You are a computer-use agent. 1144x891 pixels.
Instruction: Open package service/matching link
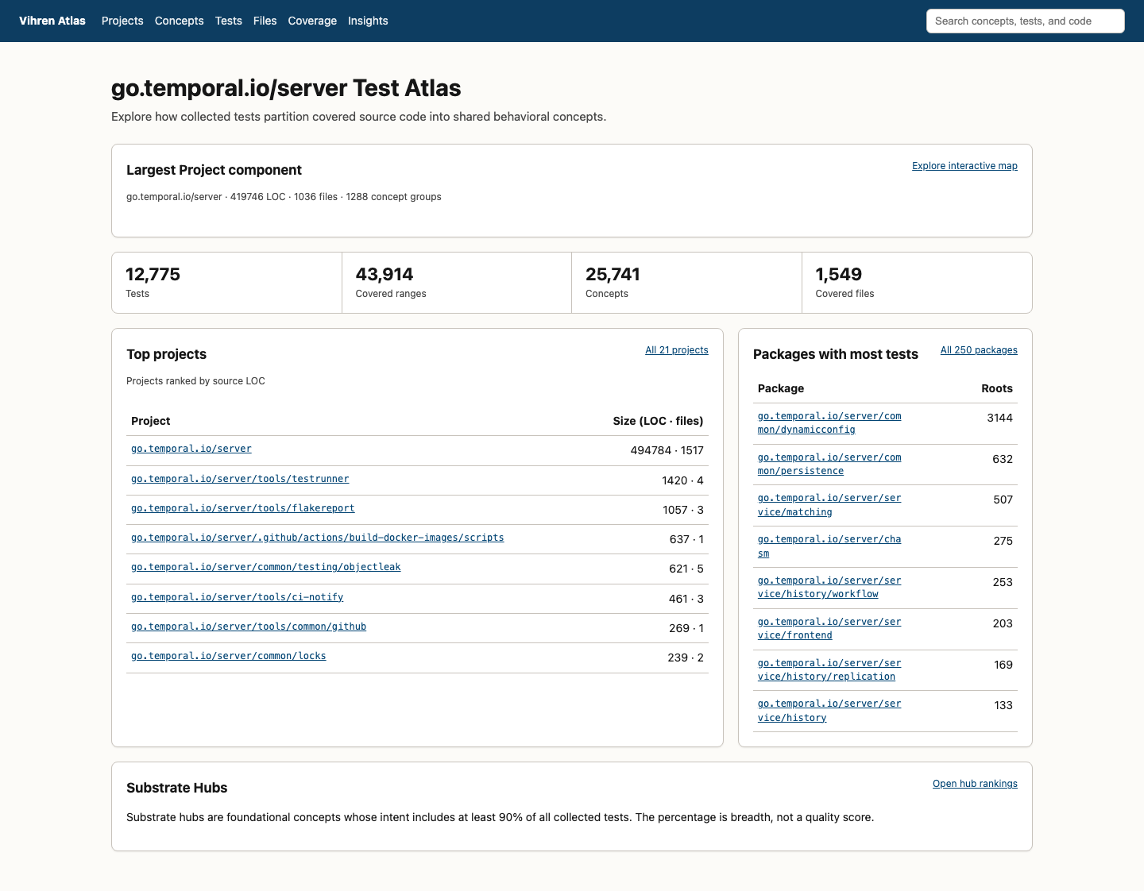pyautogui.click(x=829, y=505)
